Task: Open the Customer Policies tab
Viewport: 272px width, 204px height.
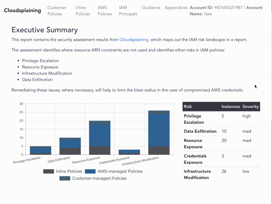Action: click(57, 11)
